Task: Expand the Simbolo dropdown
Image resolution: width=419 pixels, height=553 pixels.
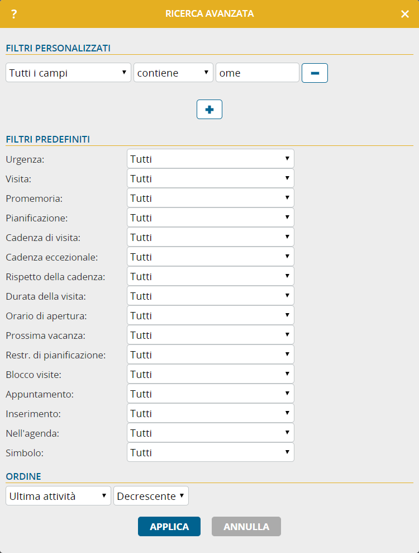Action: pos(211,452)
